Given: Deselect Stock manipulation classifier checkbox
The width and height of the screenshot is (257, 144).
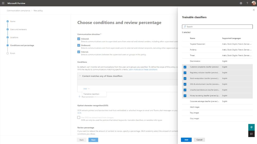Looking at the screenshot, I should (x=185, y=78).
